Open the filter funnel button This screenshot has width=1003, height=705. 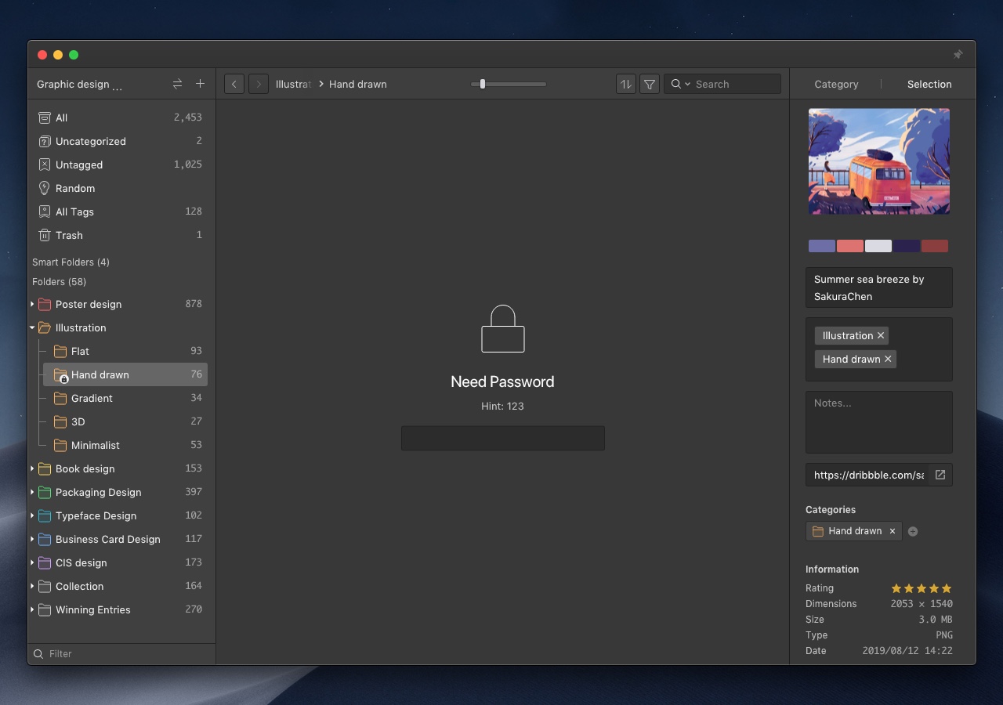pyautogui.click(x=650, y=84)
